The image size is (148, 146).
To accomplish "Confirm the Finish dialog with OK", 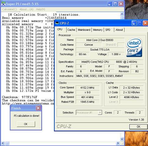I will (26, 124).
